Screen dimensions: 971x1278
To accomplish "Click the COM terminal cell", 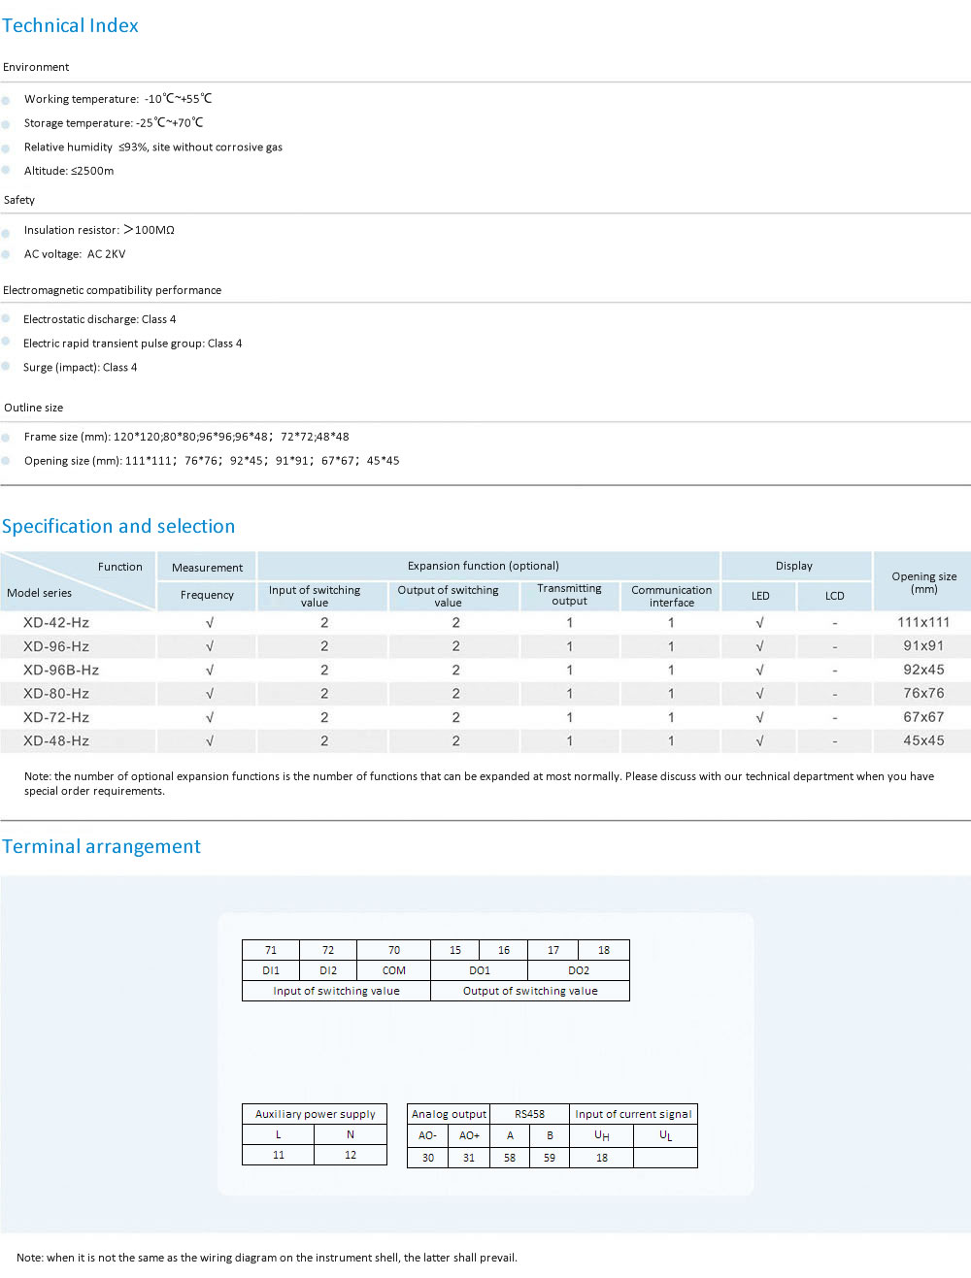I will click(393, 970).
